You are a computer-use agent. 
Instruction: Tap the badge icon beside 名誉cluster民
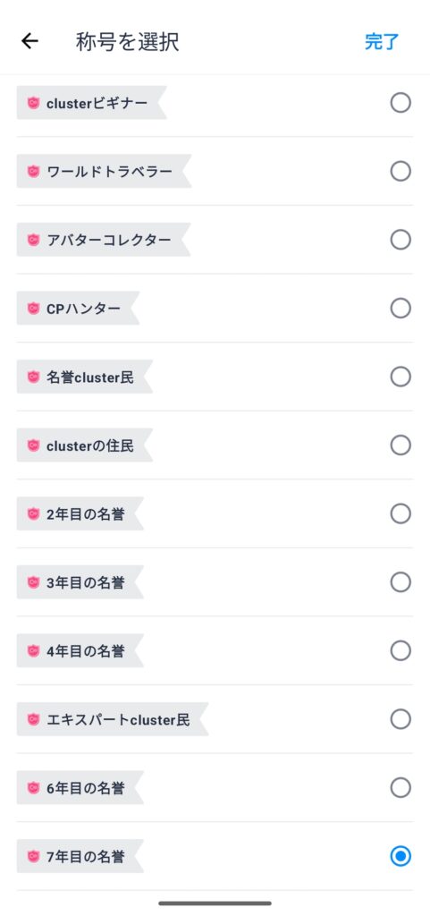[x=34, y=377]
